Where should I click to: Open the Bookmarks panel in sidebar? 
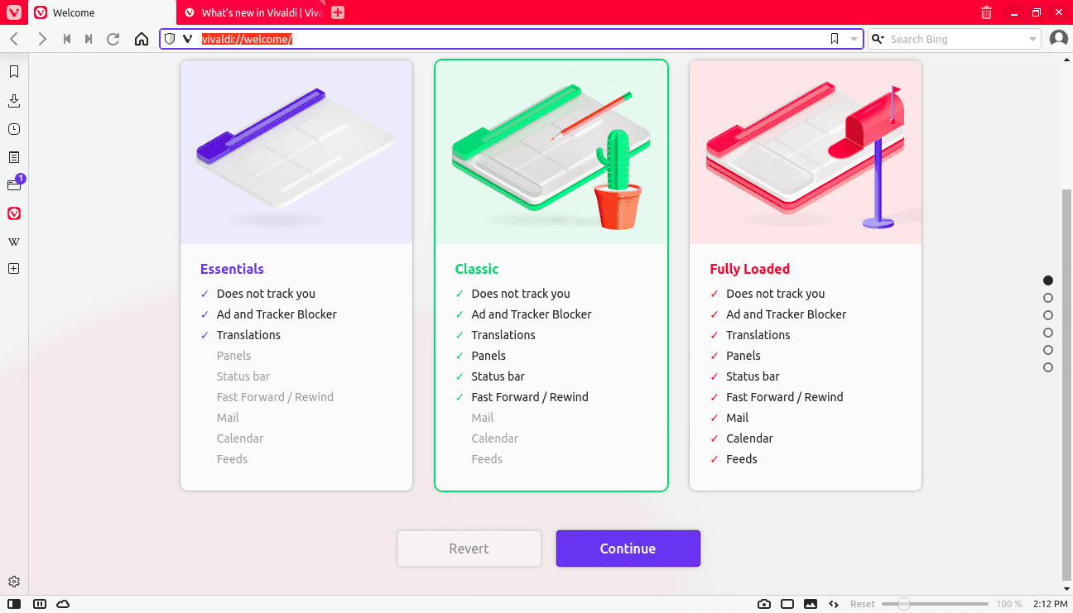[14, 72]
